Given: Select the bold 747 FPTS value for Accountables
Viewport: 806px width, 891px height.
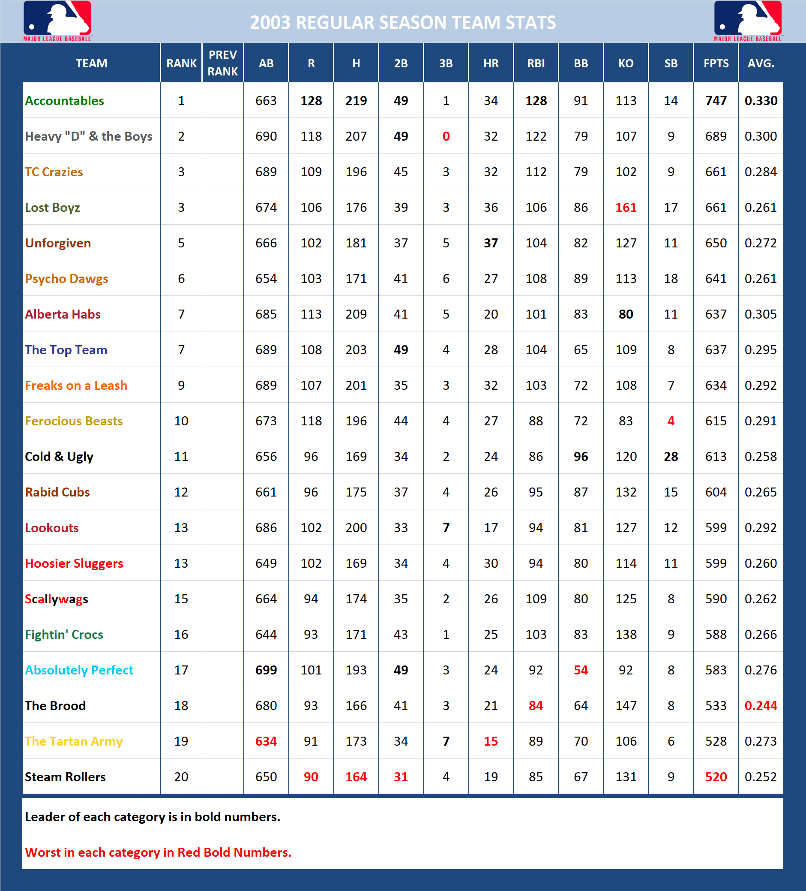Looking at the screenshot, I should tap(716, 100).
